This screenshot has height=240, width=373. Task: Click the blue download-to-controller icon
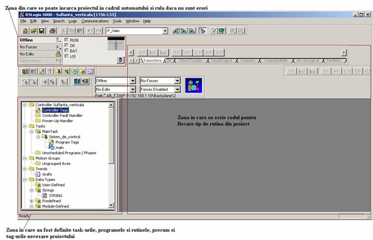click(x=77, y=82)
